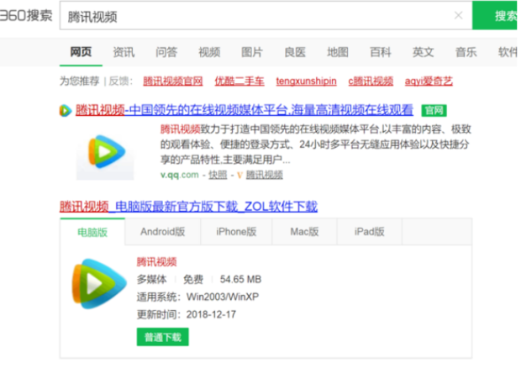Screen dimensions: 521x368
Task: Open suggested search tengxunshipin
Action: tap(306, 81)
